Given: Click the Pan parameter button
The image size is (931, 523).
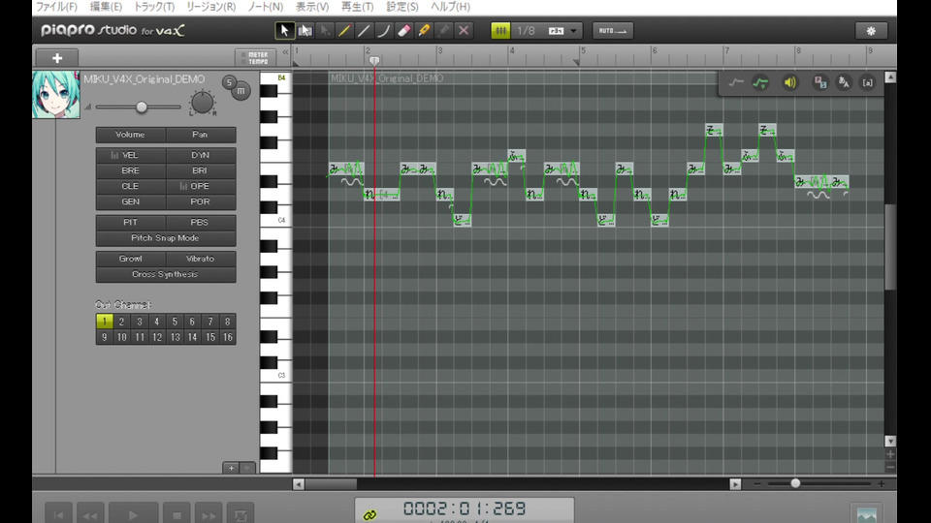Looking at the screenshot, I should (x=200, y=135).
